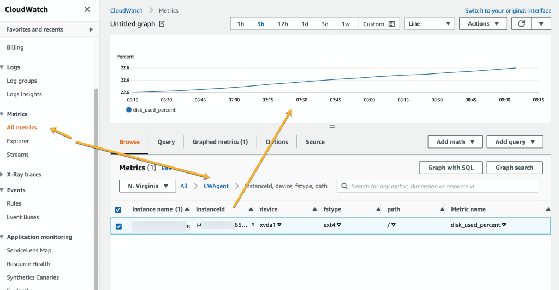Image resolution: width=559 pixels, height=290 pixels.
Task: Open the xvda1 device dropdown
Action: click(279, 225)
